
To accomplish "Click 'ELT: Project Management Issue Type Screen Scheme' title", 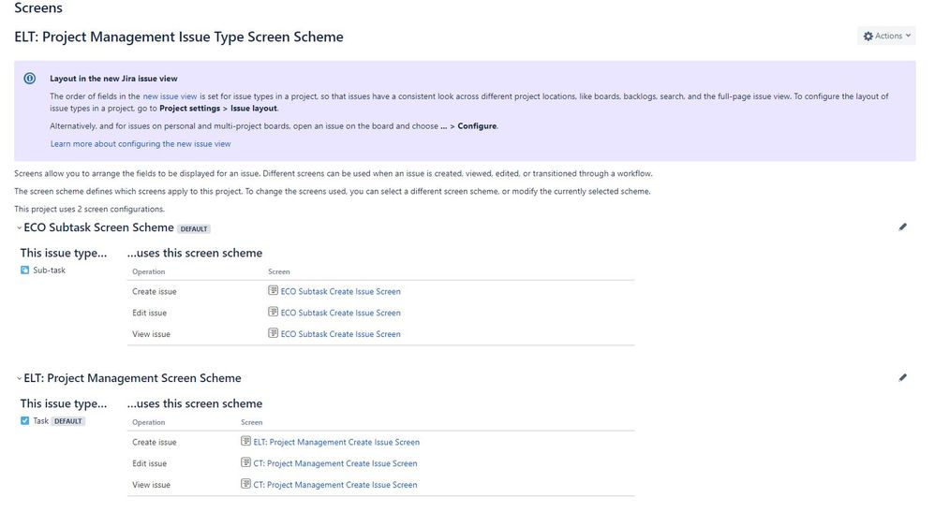I will click(x=179, y=37).
